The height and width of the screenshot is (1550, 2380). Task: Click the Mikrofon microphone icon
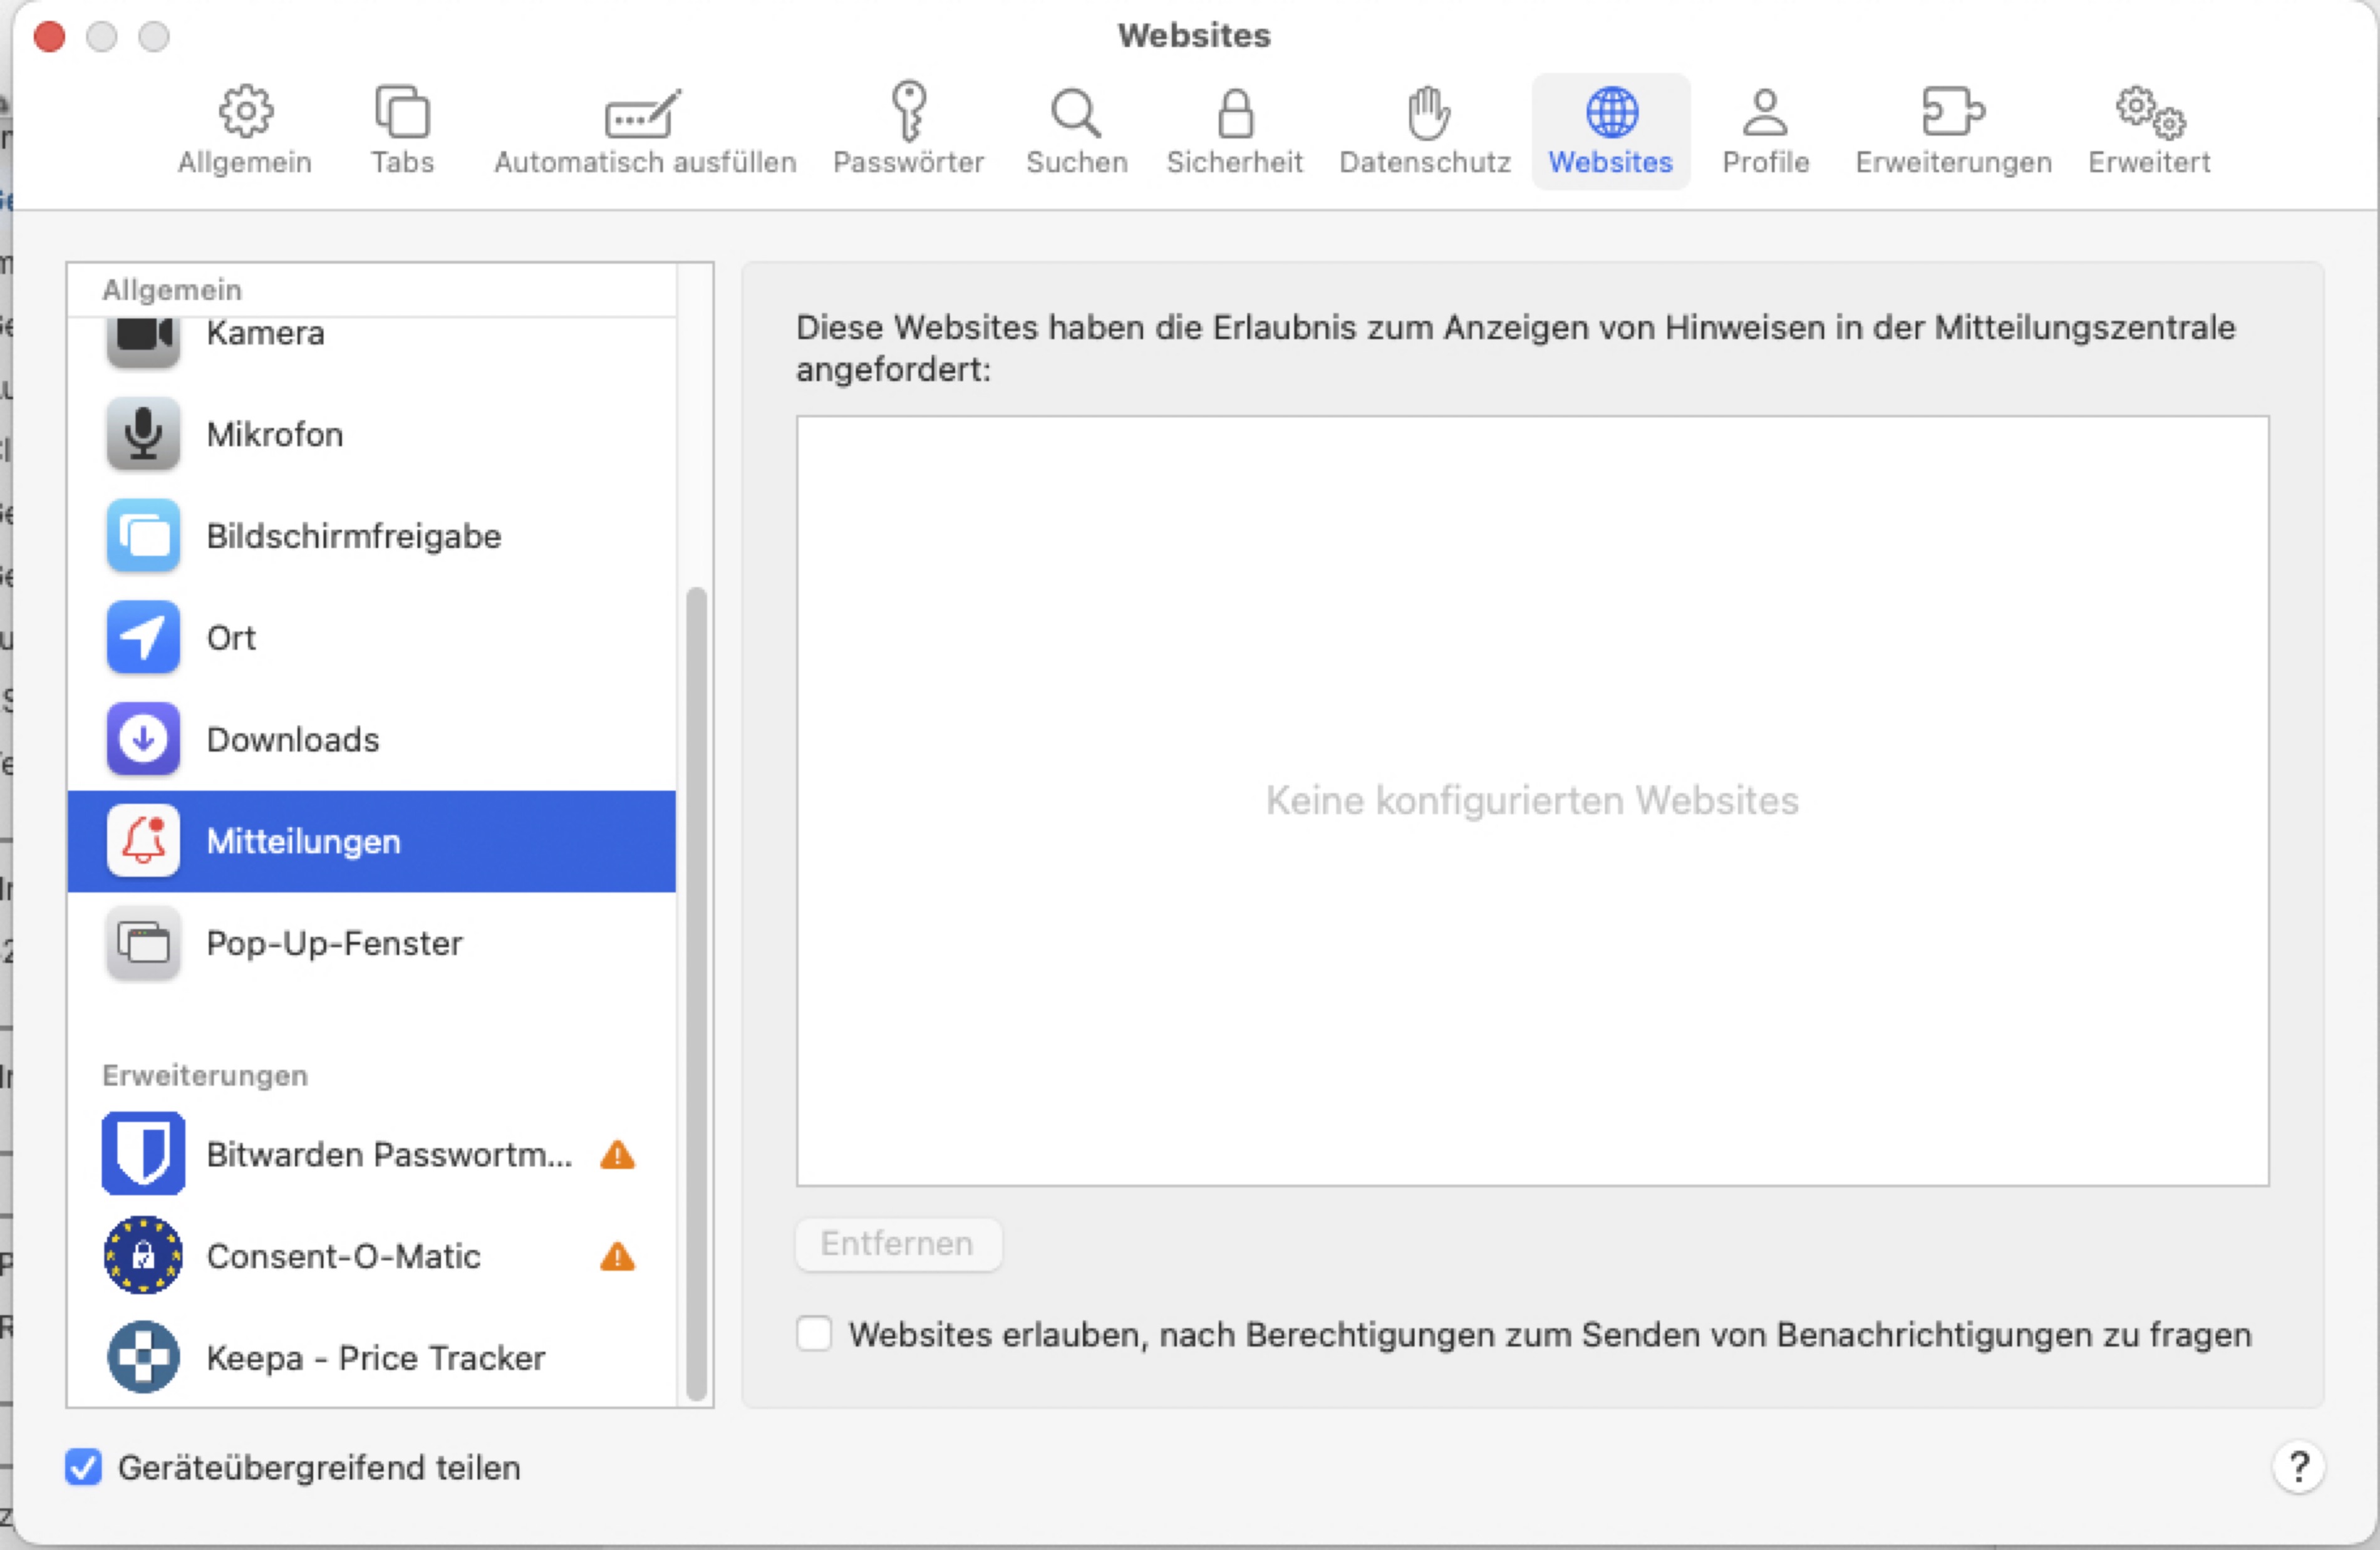click(x=143, y=434)
